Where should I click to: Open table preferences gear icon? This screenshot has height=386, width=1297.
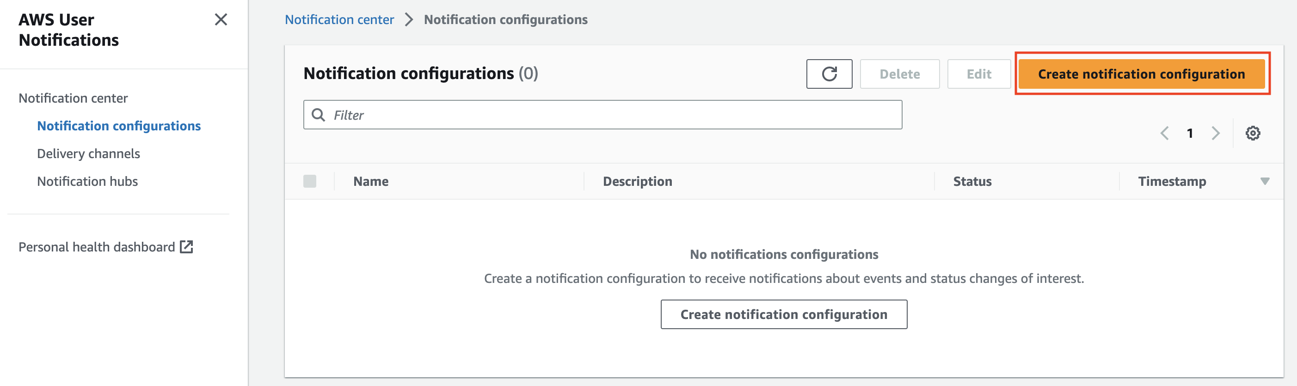pyautogui.click(x=1252, y=133)
